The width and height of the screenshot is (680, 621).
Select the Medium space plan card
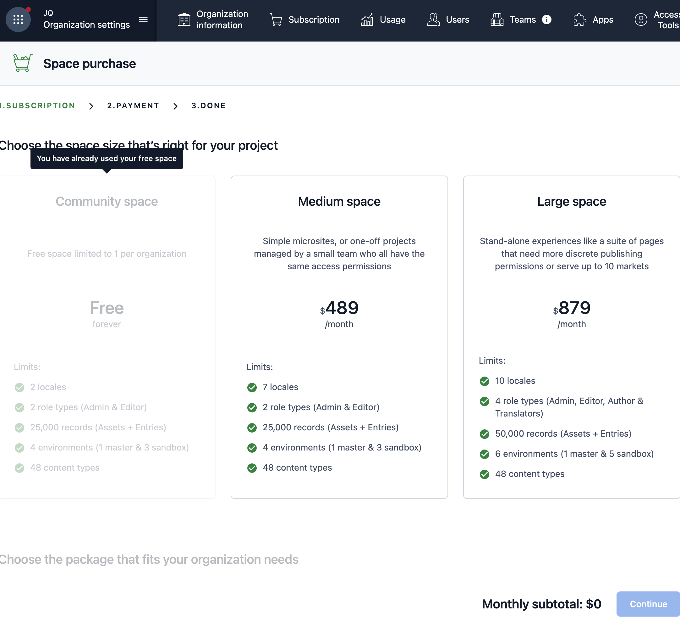point(339,337)
